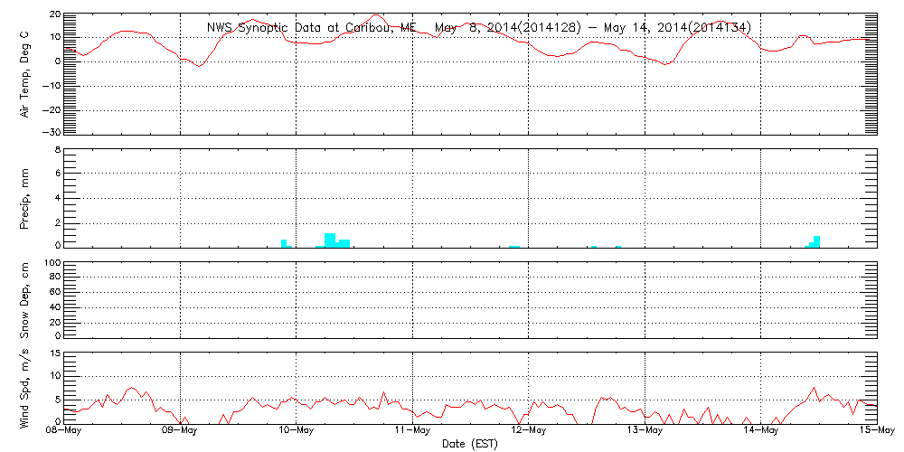Click the "Precip, mm" axis label
The height and width of the screenshot is (452, 904).
tap(25, 198)
